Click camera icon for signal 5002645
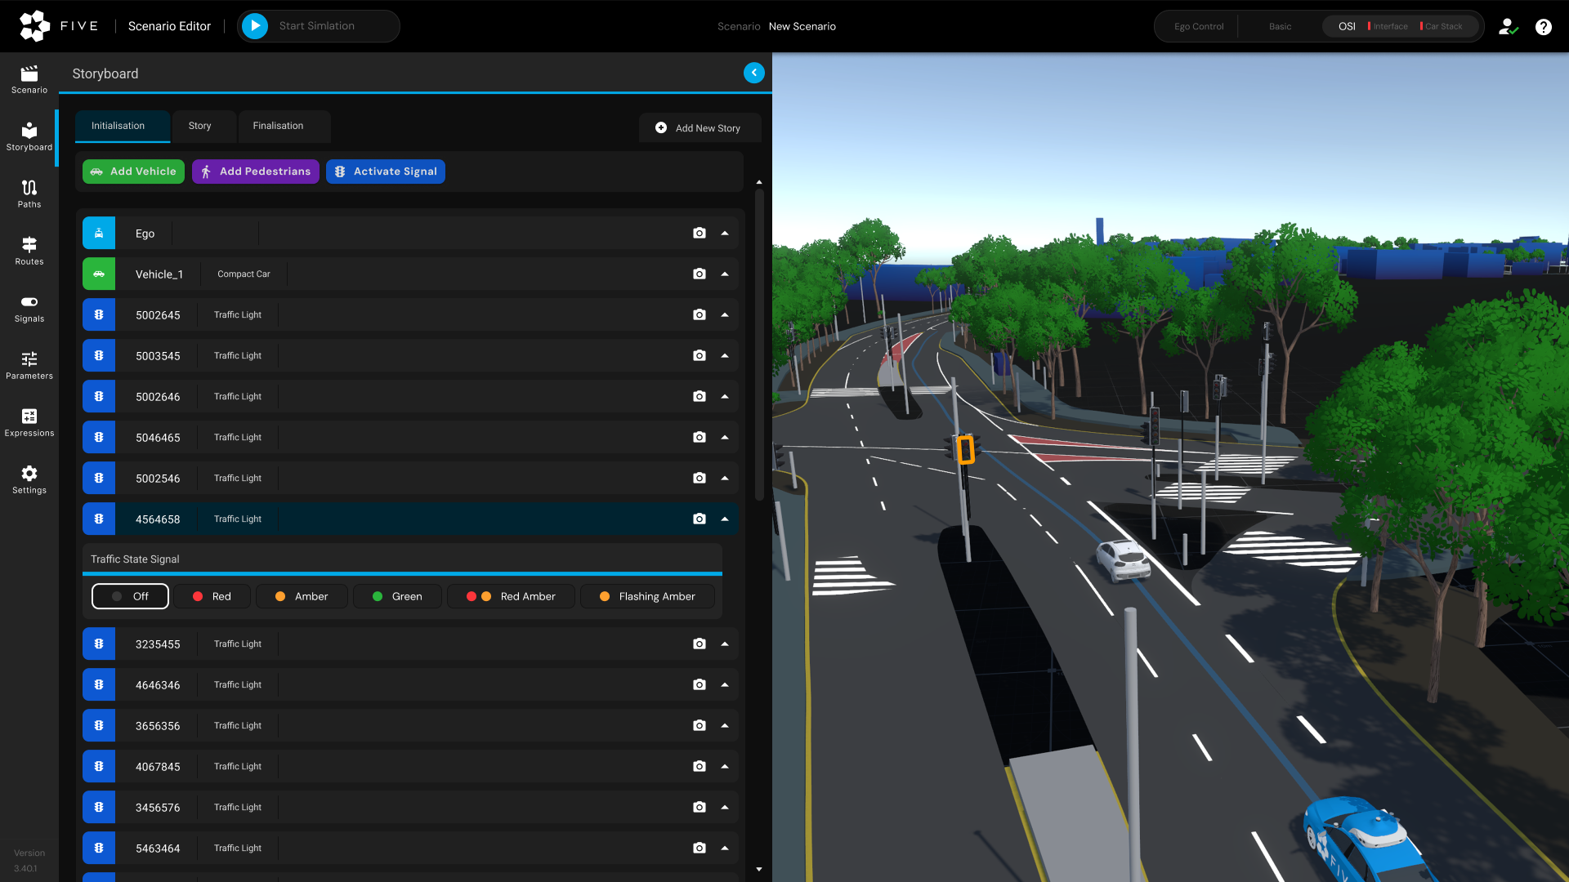The width and height of the screenshot is (1569, 882). pyautogui.click(x=700, y=314)
